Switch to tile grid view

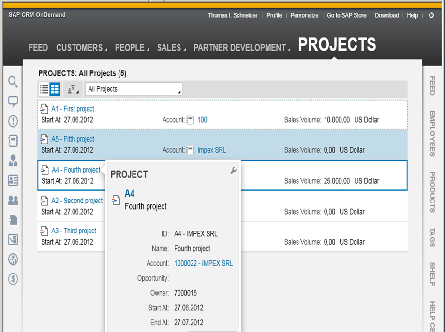click(x=55, y=89)
